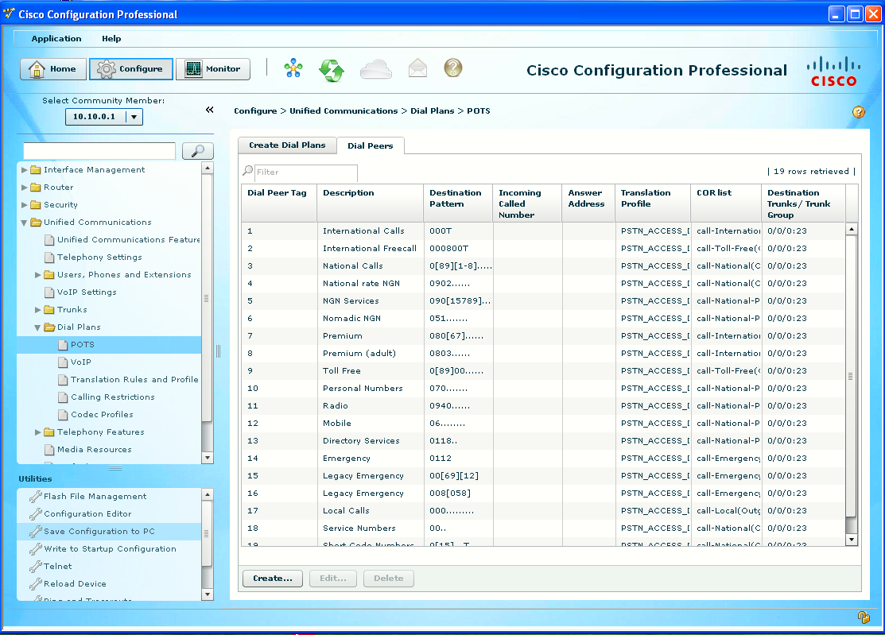Select Write to Startup Configuration
This screenshot has height=635, width=885.
click(109, 548)
